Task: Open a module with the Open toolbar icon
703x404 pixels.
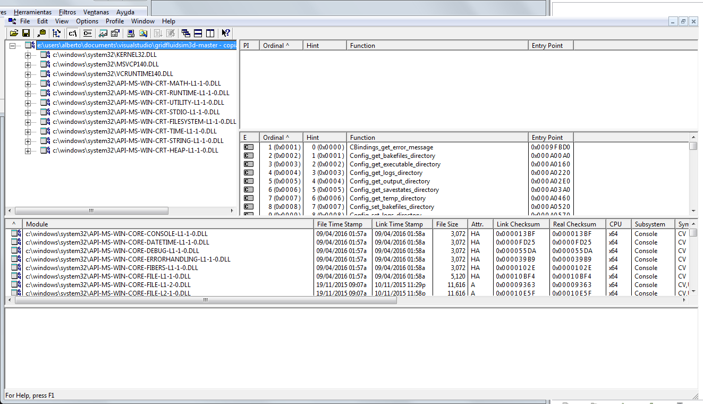Action: click(14, 33)
